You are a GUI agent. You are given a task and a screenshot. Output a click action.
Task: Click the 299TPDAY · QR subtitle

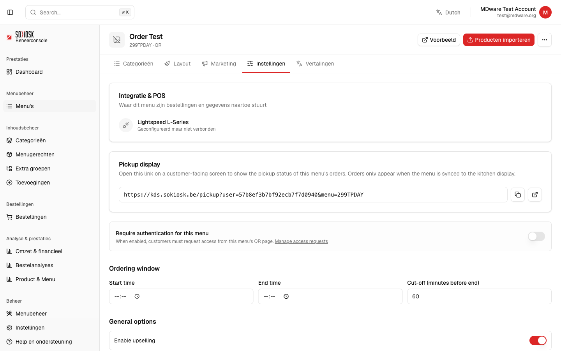[x=145, y=45]
